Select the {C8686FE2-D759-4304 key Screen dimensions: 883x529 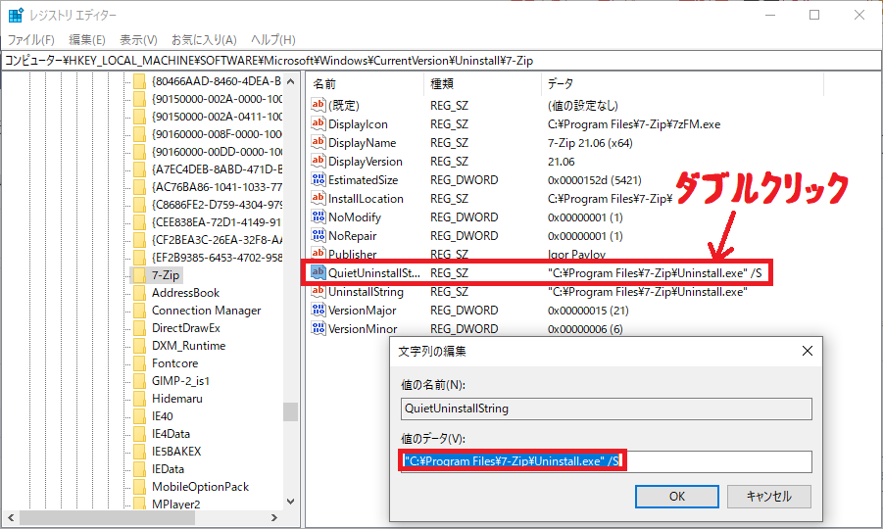tap(217, 205)
